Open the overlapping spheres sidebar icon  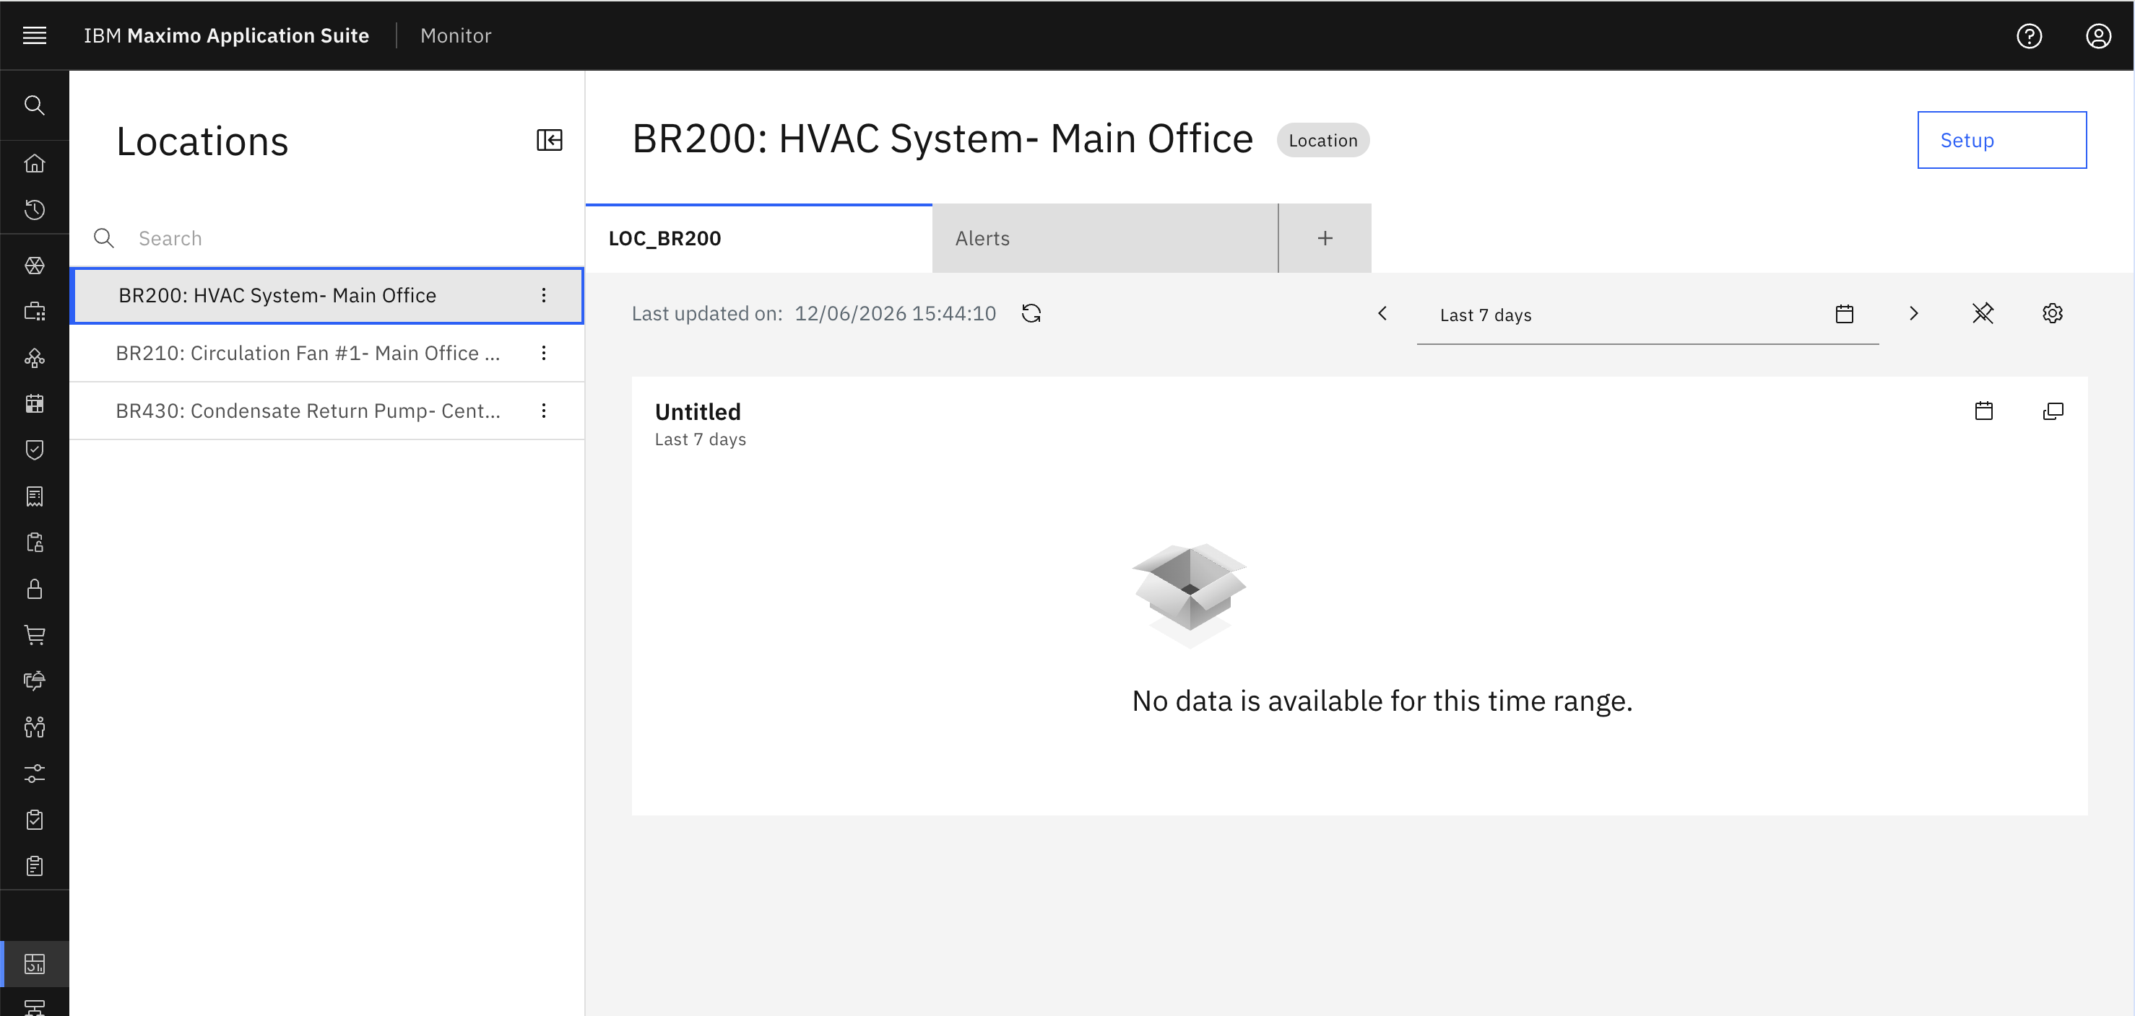pyautogui.click(x=34, y=266)
